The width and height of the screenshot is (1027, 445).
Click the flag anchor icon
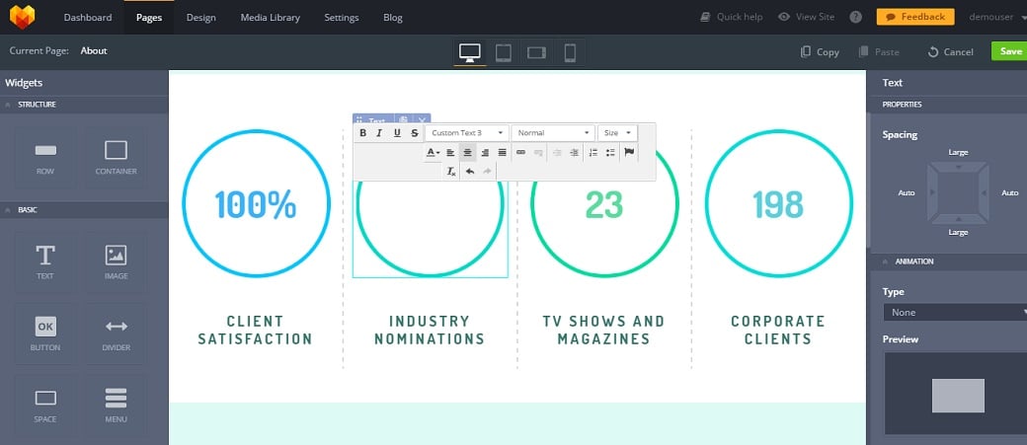point(629,153)
